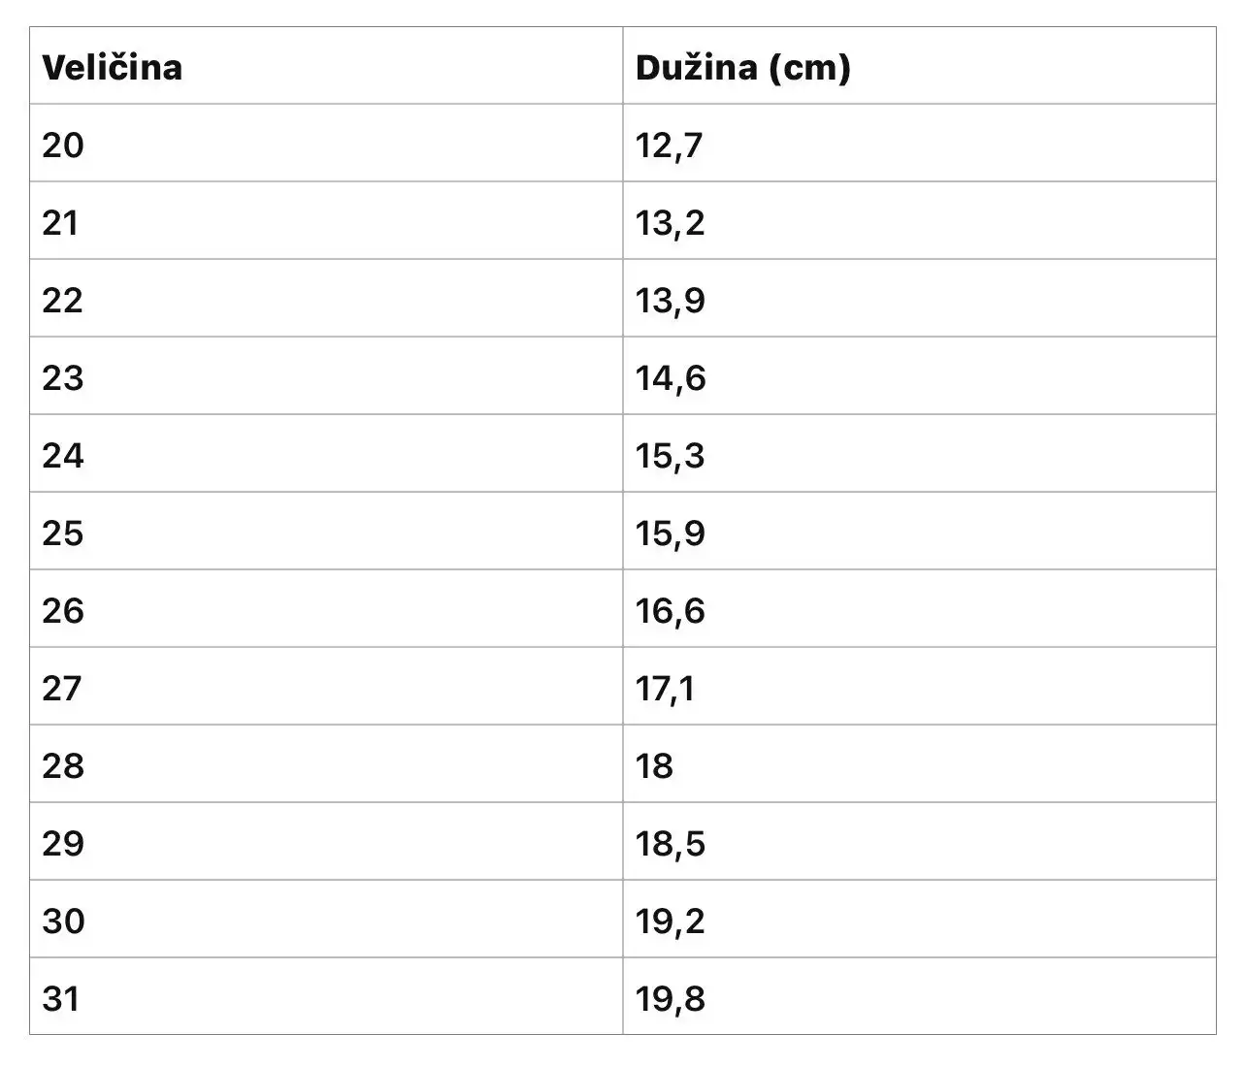Select size 20 cell
The height and width of the screenshot is (1067, 1246).
63,145
